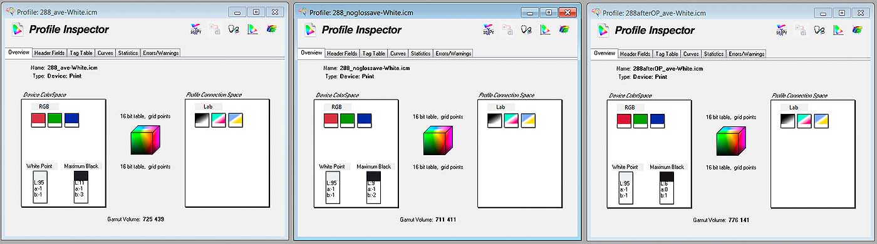Image resolution: width=877 pixels, height=244 pixels.
Task: Switch to Curves tab in 288afterOP_ave-White window
Action: pyautogui.click(x=691, y=54)
